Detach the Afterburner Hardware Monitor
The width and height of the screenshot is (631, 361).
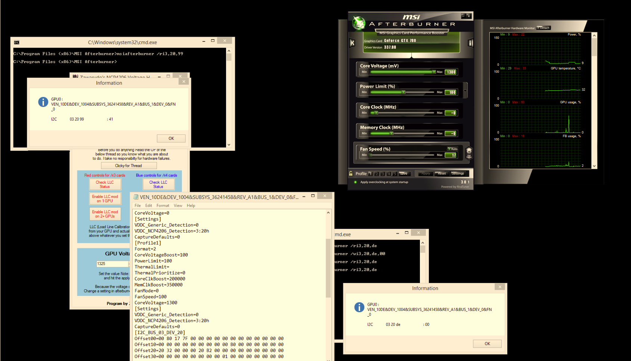(544, 28)
